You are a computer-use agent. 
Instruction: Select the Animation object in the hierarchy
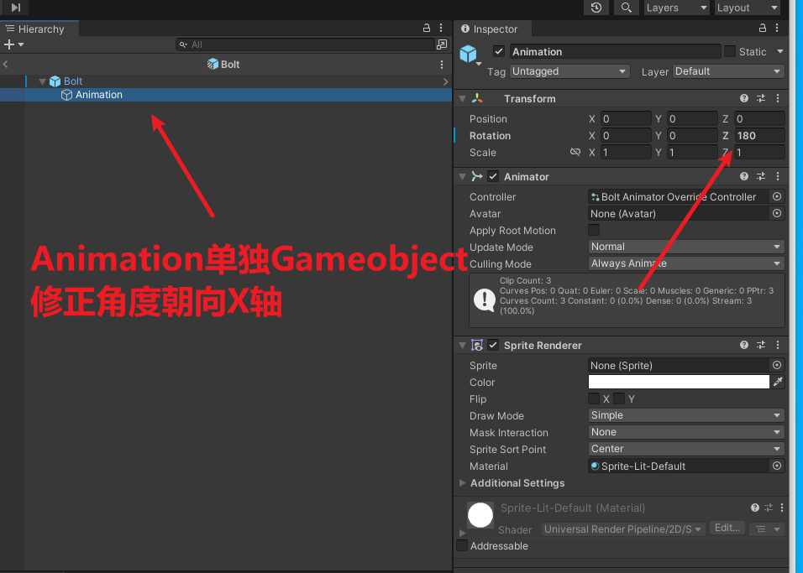pyautogui.click(x=99, y=95)
